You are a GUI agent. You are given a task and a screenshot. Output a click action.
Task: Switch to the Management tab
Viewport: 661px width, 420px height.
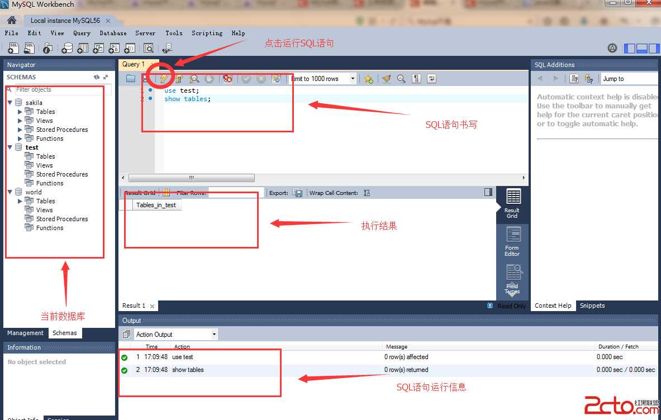25,333
